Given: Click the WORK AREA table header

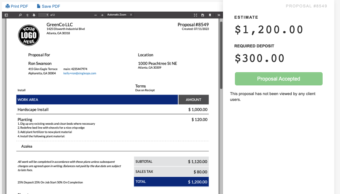Looking at the screenshot, I should (97, 100).
